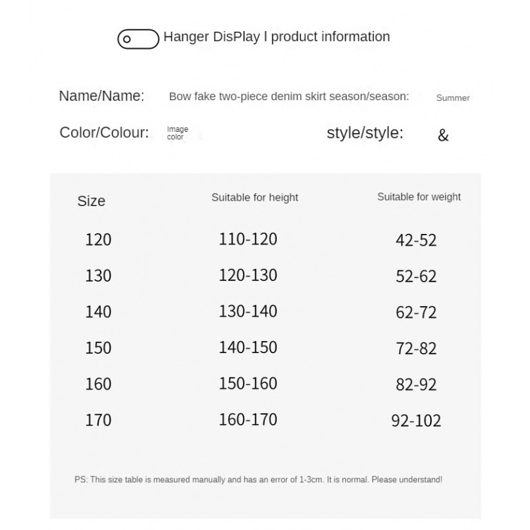Click the 92-102 weight value
Viewport: 530px width, 530px height.
[x=416, y=421]
